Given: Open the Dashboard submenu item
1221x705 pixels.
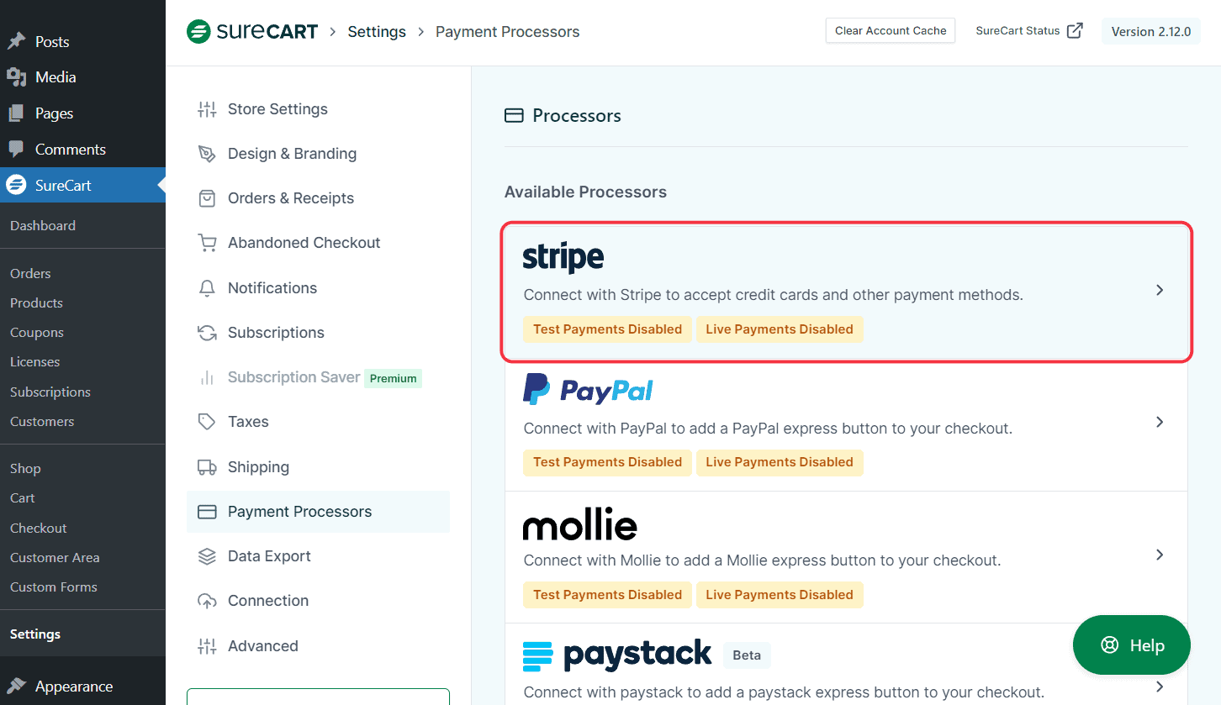Looking at the screenshot, I should pyautogui.click(x=43, y=226).
